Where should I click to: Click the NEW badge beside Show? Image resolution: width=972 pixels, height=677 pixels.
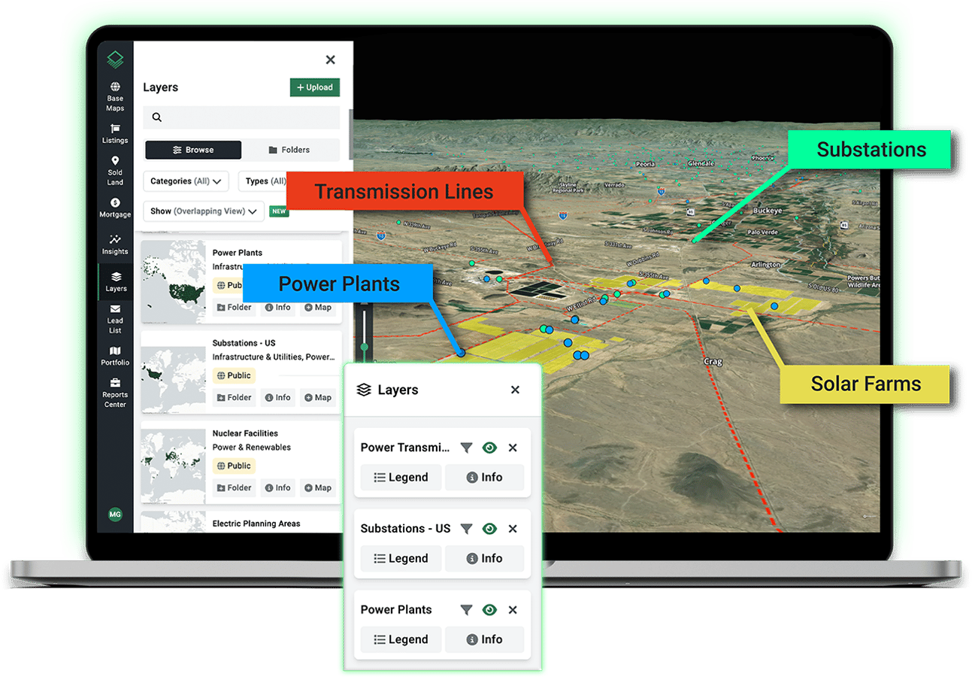[280, 211]
